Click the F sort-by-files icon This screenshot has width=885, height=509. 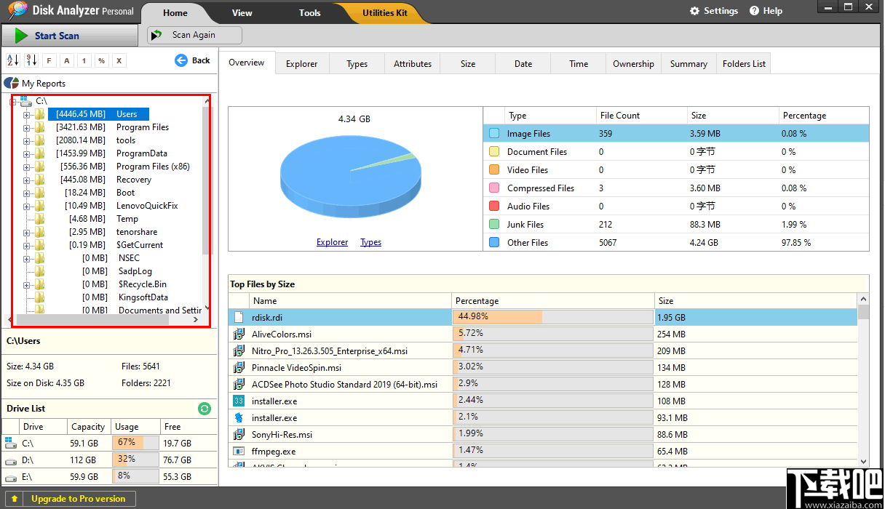(49, 60)
